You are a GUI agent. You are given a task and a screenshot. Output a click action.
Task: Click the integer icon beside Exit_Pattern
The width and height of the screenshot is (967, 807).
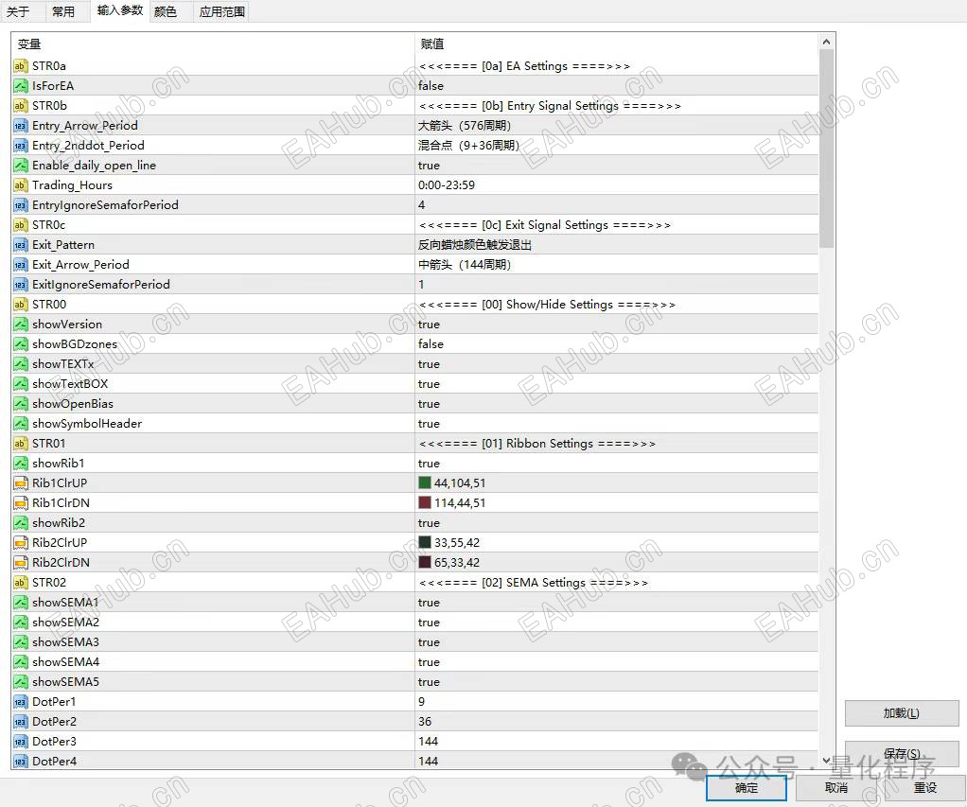point(21,245)
